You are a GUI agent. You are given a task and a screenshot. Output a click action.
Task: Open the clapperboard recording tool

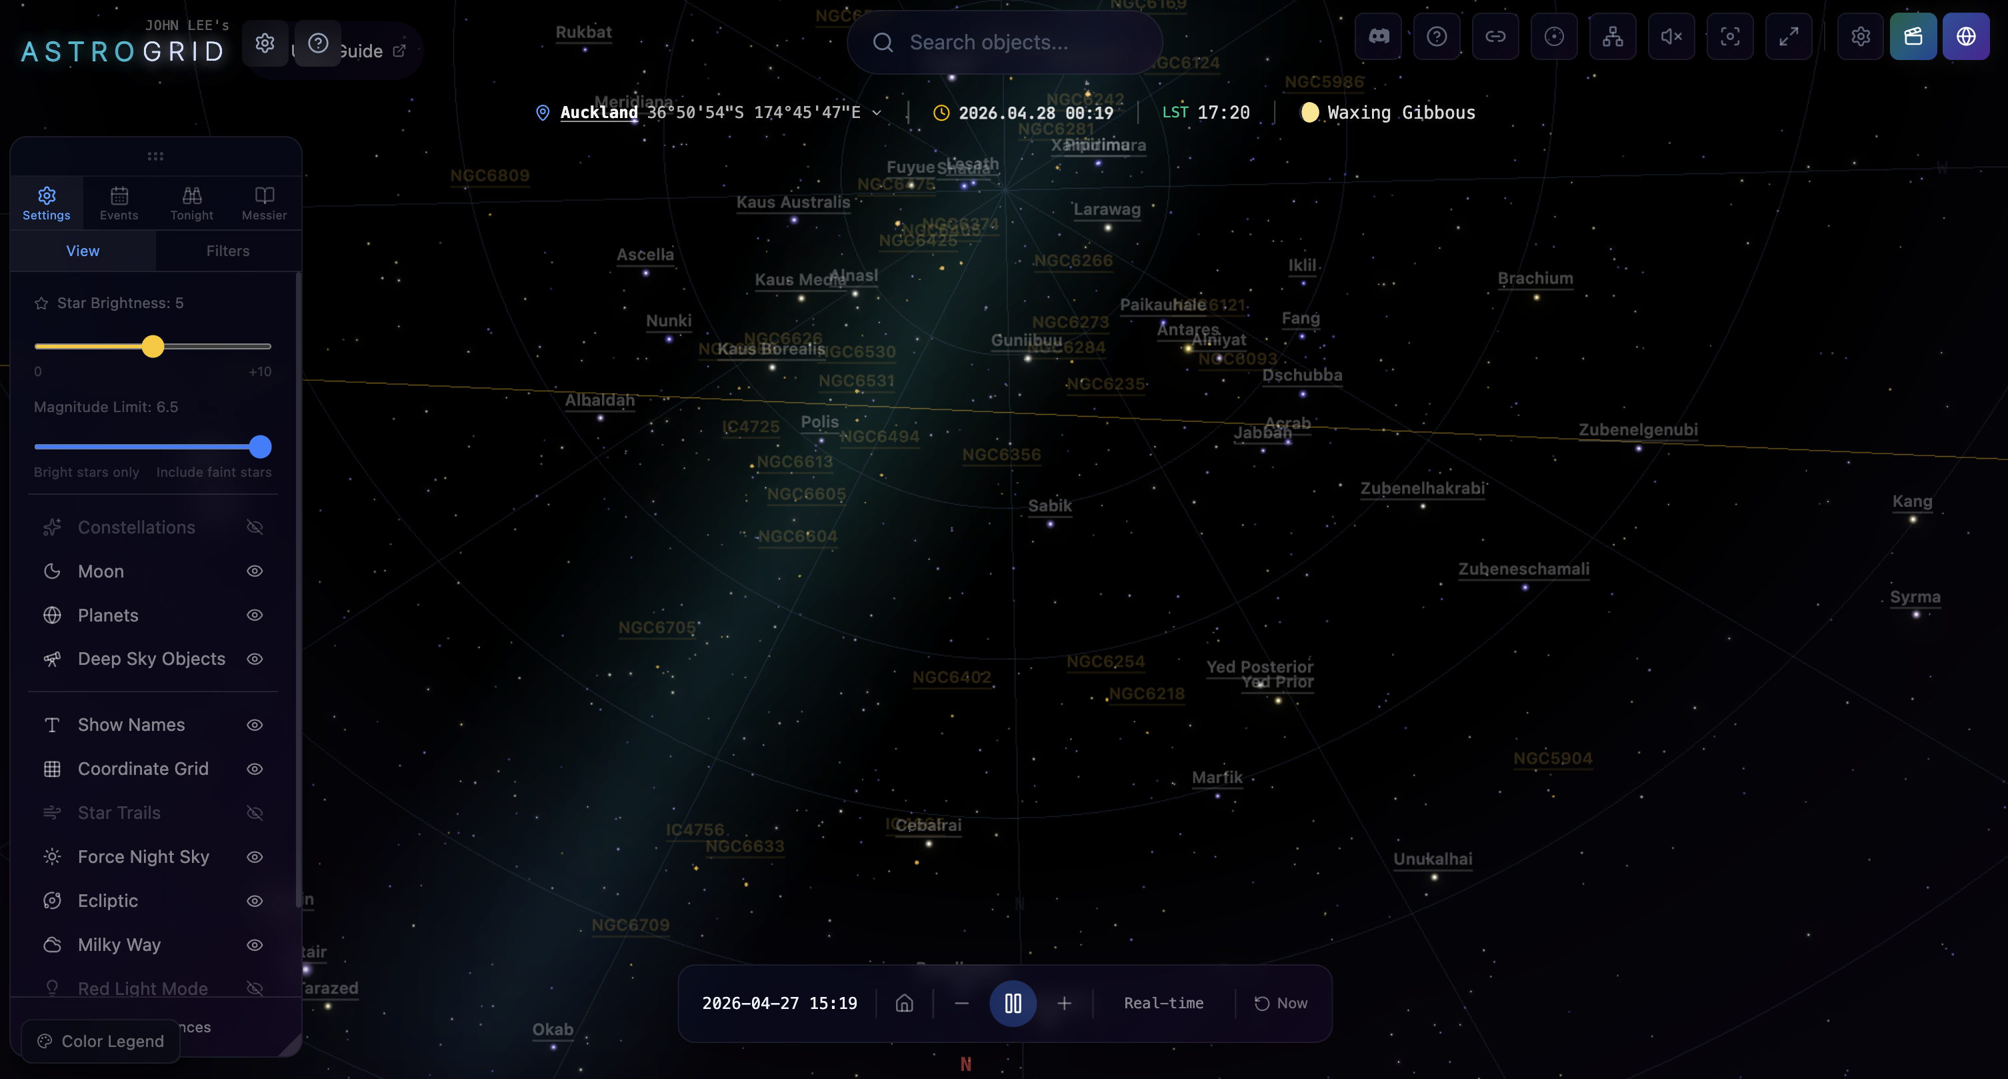1914,36
